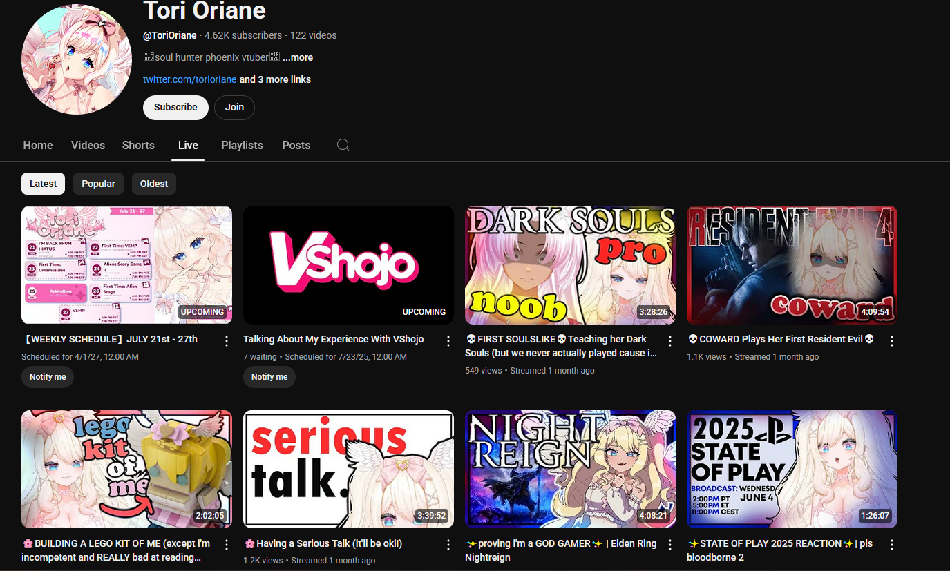Open BUILDING A LEGO KIT OF ME title
Screen dimensions: 950x571
[116, 550]
